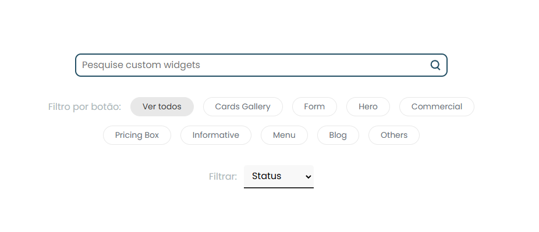Focus the Pesquise custom widgets search field

click(261, 65)
